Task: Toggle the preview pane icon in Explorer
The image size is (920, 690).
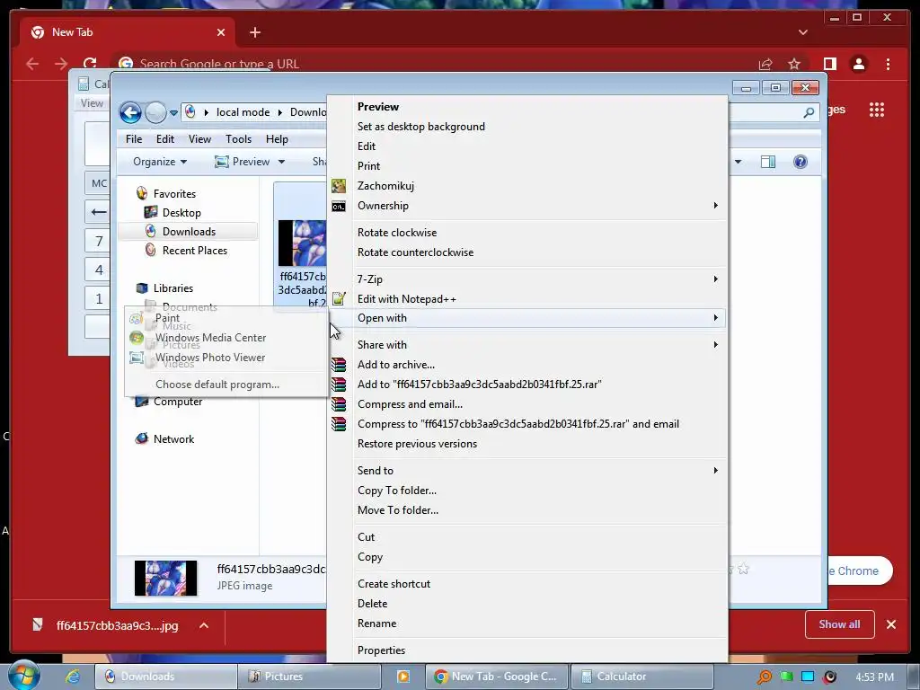Action: [x=768, y=162]
